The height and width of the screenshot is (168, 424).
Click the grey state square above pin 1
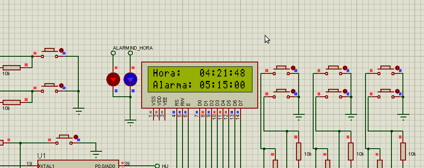coord(150,112)
